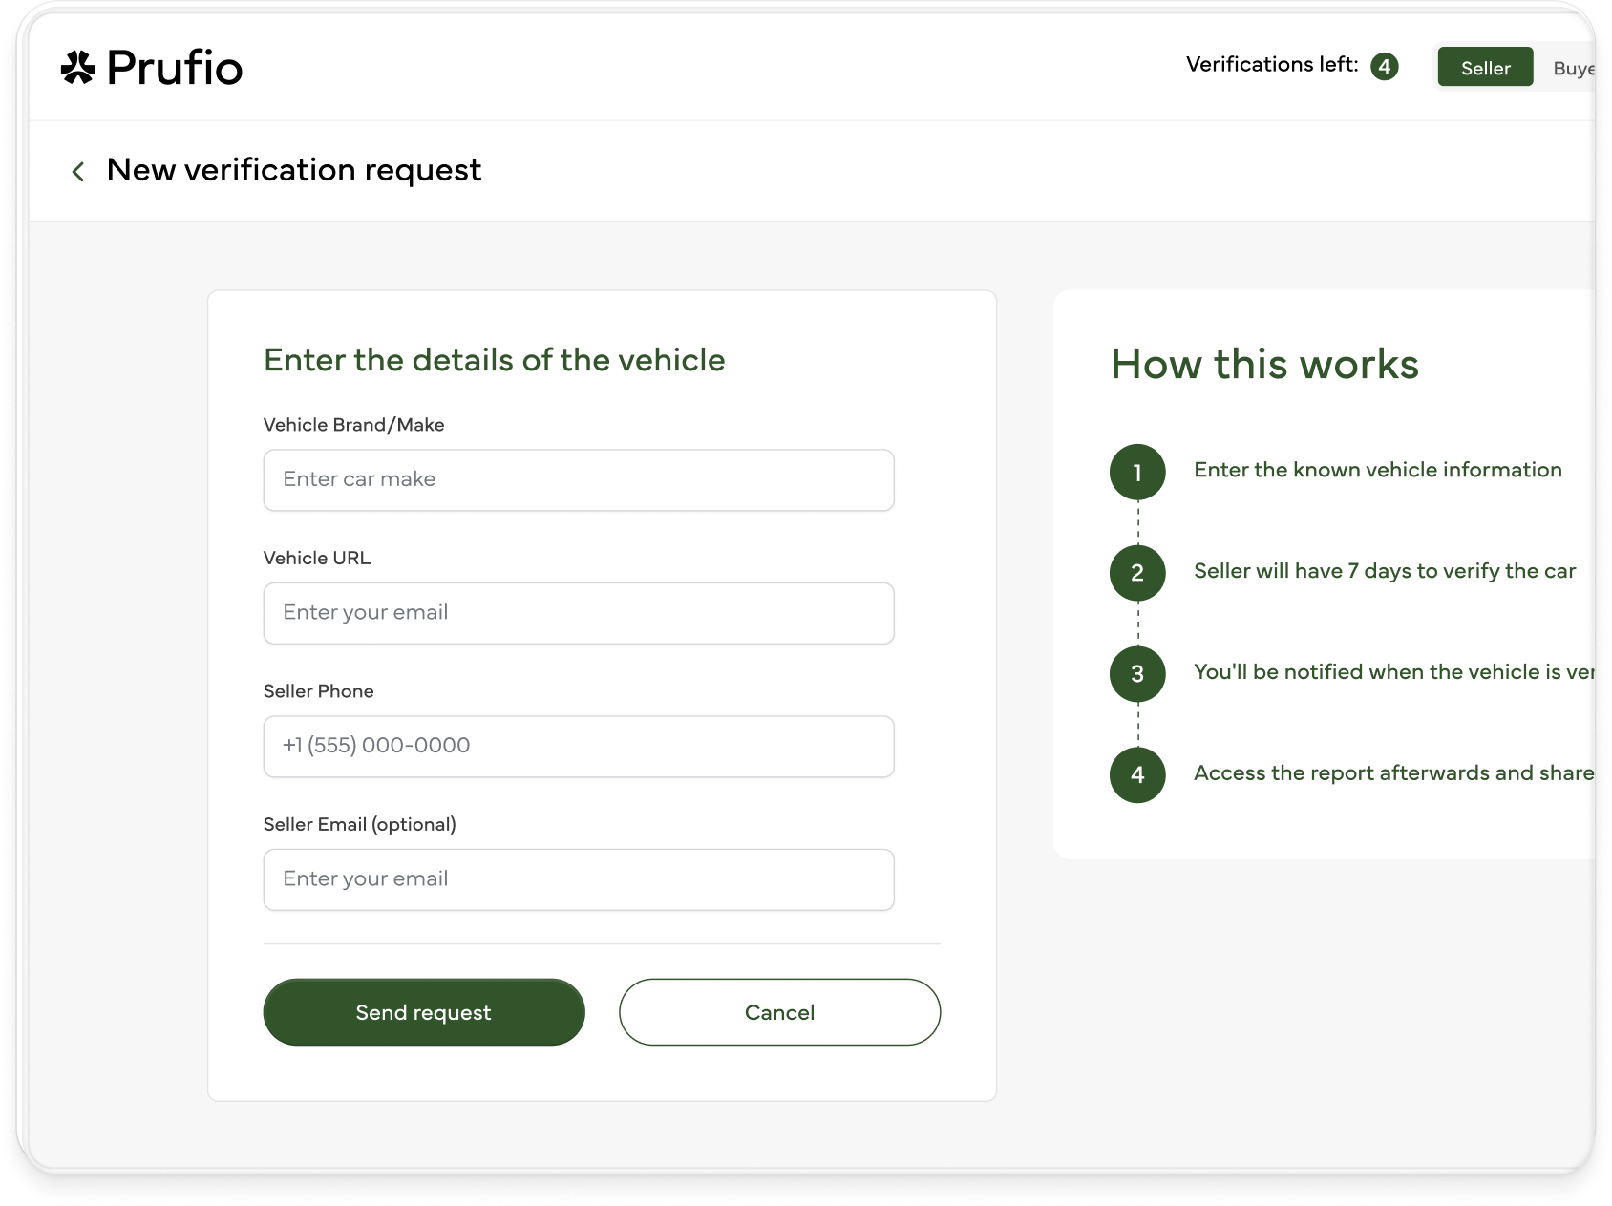Click the New verification request title
The height and width of the screenshot is (1206, 1612).
pyautogui.click(x=294, y=170)
